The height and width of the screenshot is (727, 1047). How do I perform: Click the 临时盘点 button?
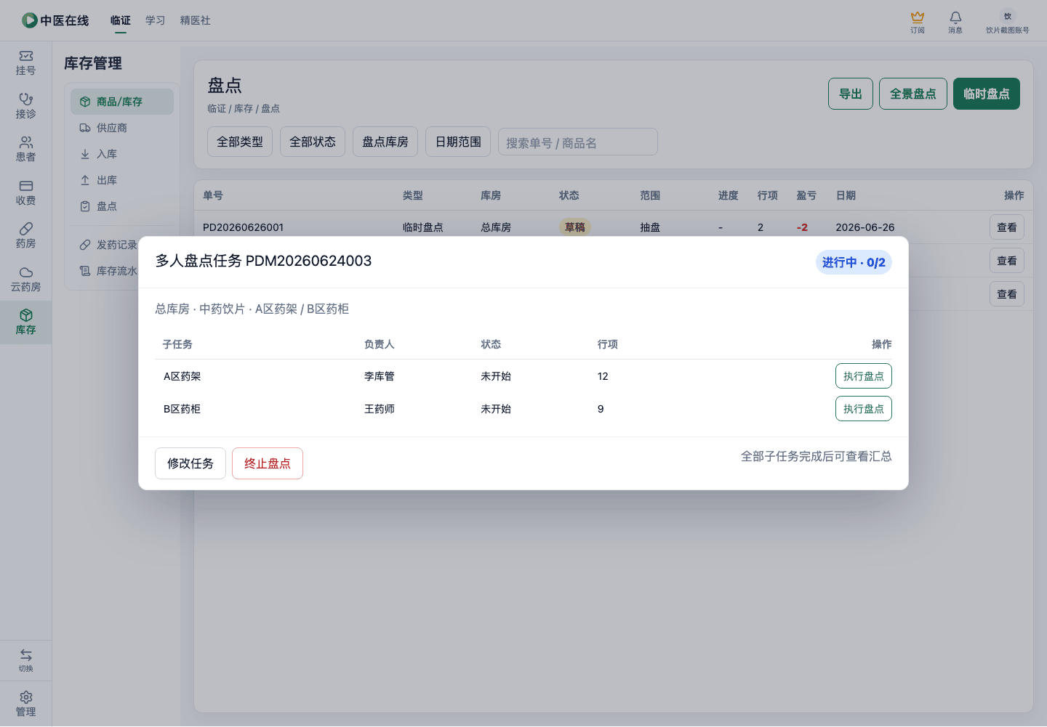(987, 94)
